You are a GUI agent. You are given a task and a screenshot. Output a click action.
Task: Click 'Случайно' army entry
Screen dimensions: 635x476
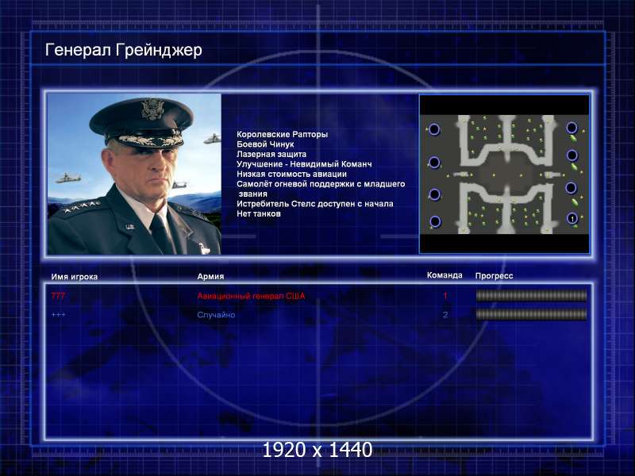pos(216,314)
